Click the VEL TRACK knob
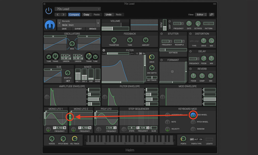 pyautogui.click(x=75, y=139)
